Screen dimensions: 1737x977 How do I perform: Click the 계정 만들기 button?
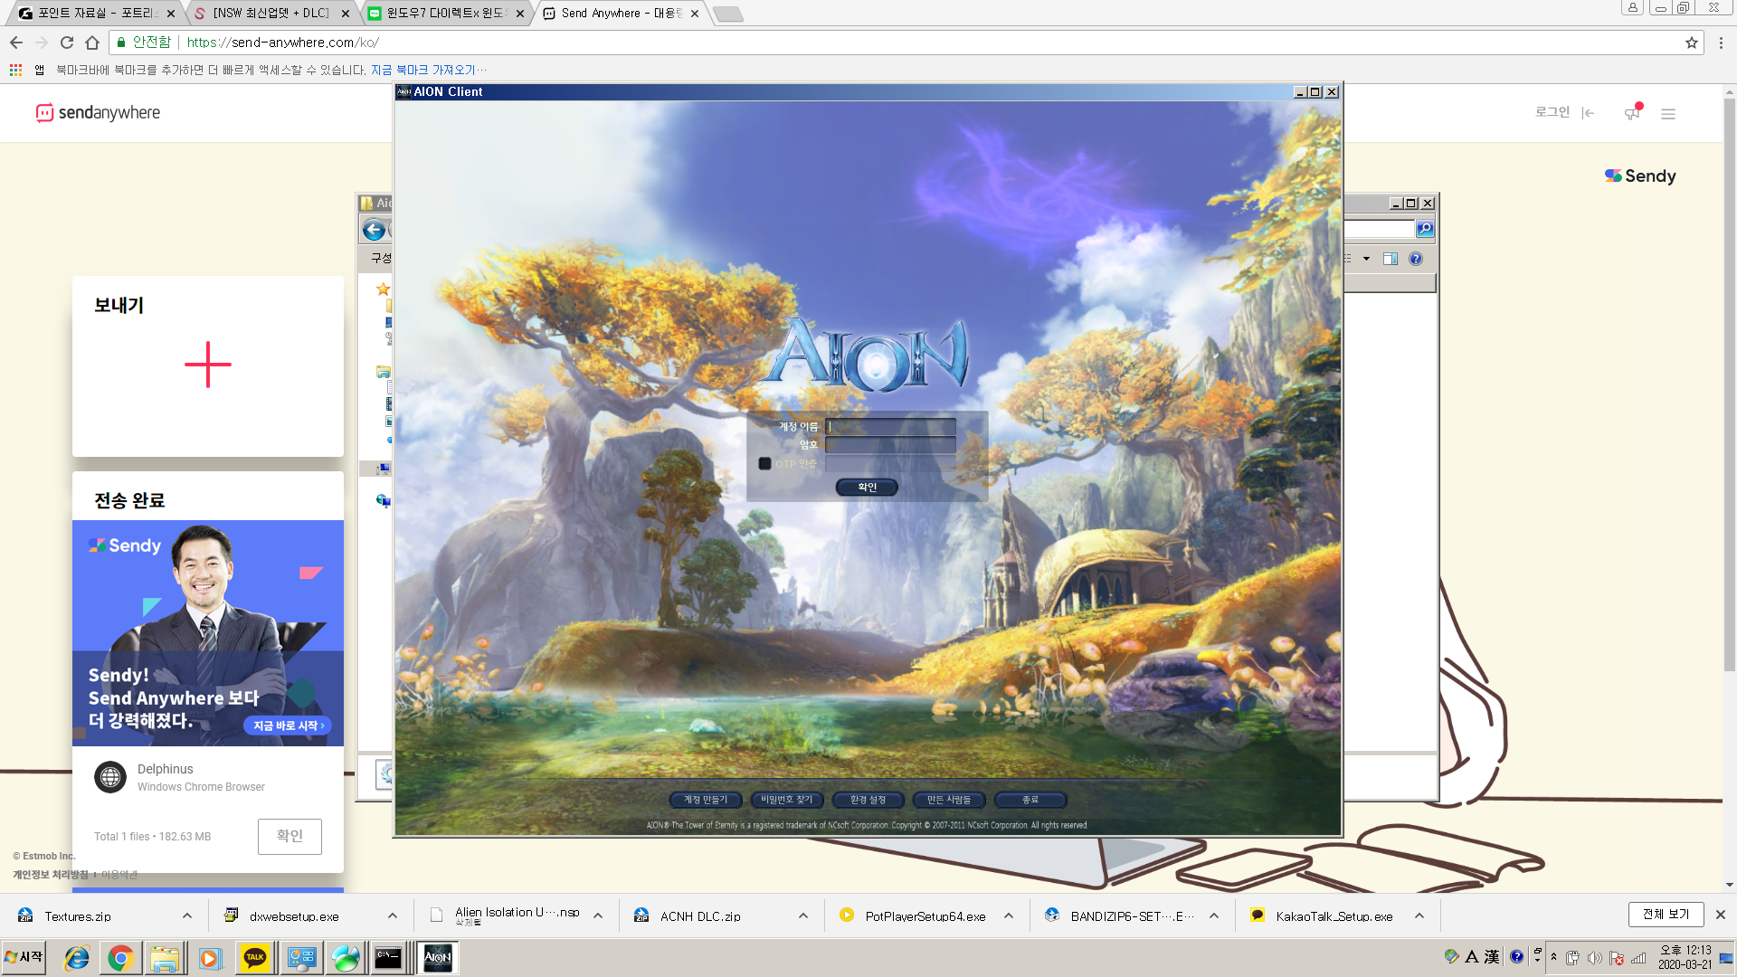pos(706,800)
